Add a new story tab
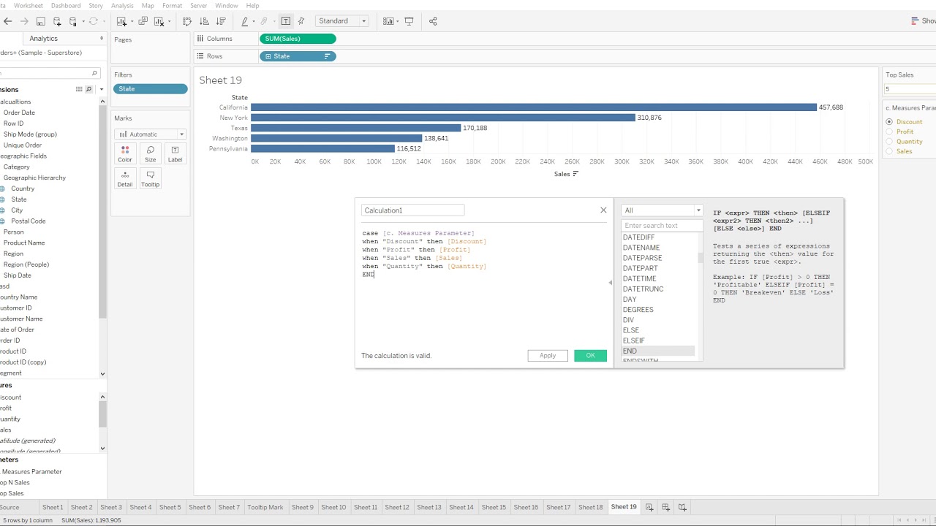The width and height of the screenshot is (936, 526). (682, 507)
